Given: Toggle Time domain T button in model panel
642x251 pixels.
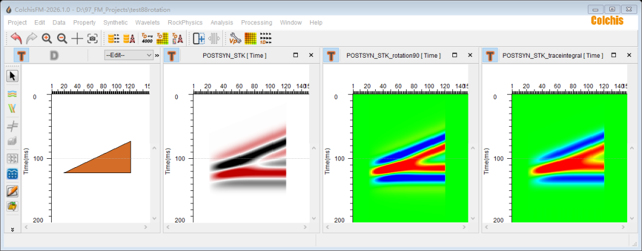Looking at the screenshot, I should (22, 55).
